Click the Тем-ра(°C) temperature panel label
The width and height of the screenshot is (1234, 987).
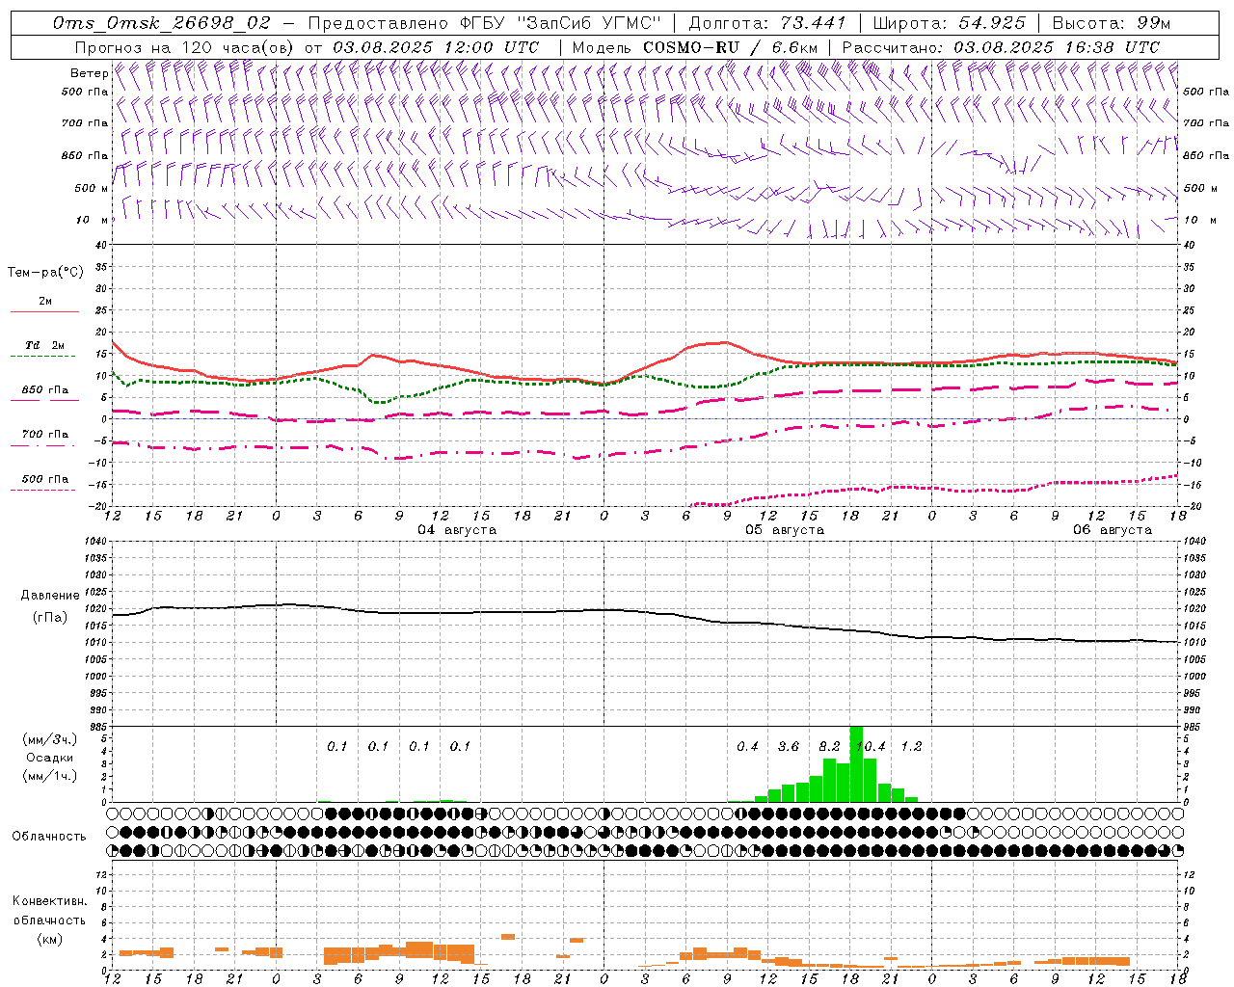45,273
